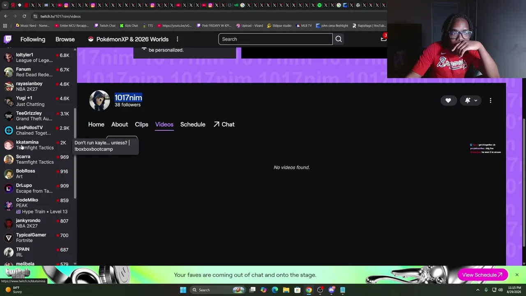Screen dimensions: 526x296
Task: Click the search magnifier button on Twitch
Action: (x=339, y=39)
